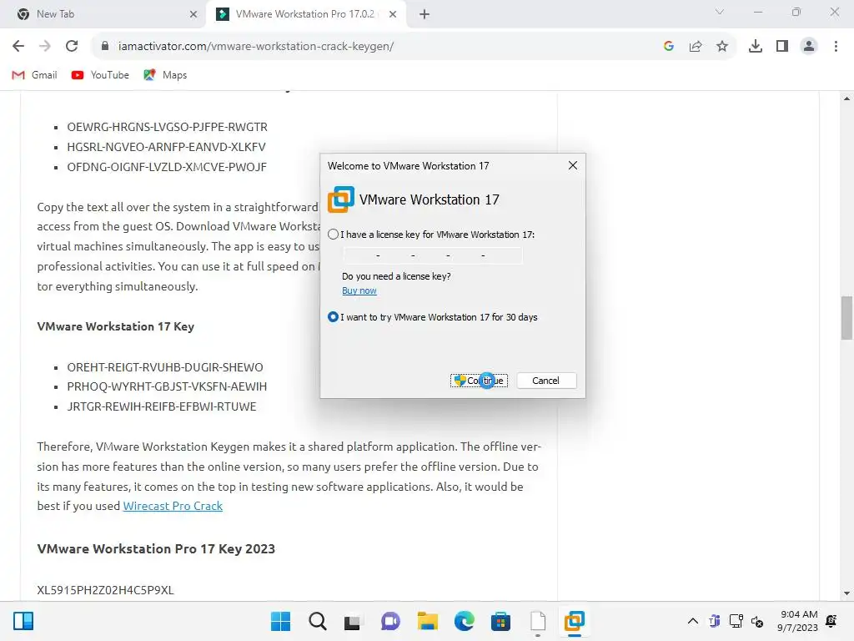This screenshot has width=854, height=641.
Task: Share this page via share icon
Action: (696, 47)
